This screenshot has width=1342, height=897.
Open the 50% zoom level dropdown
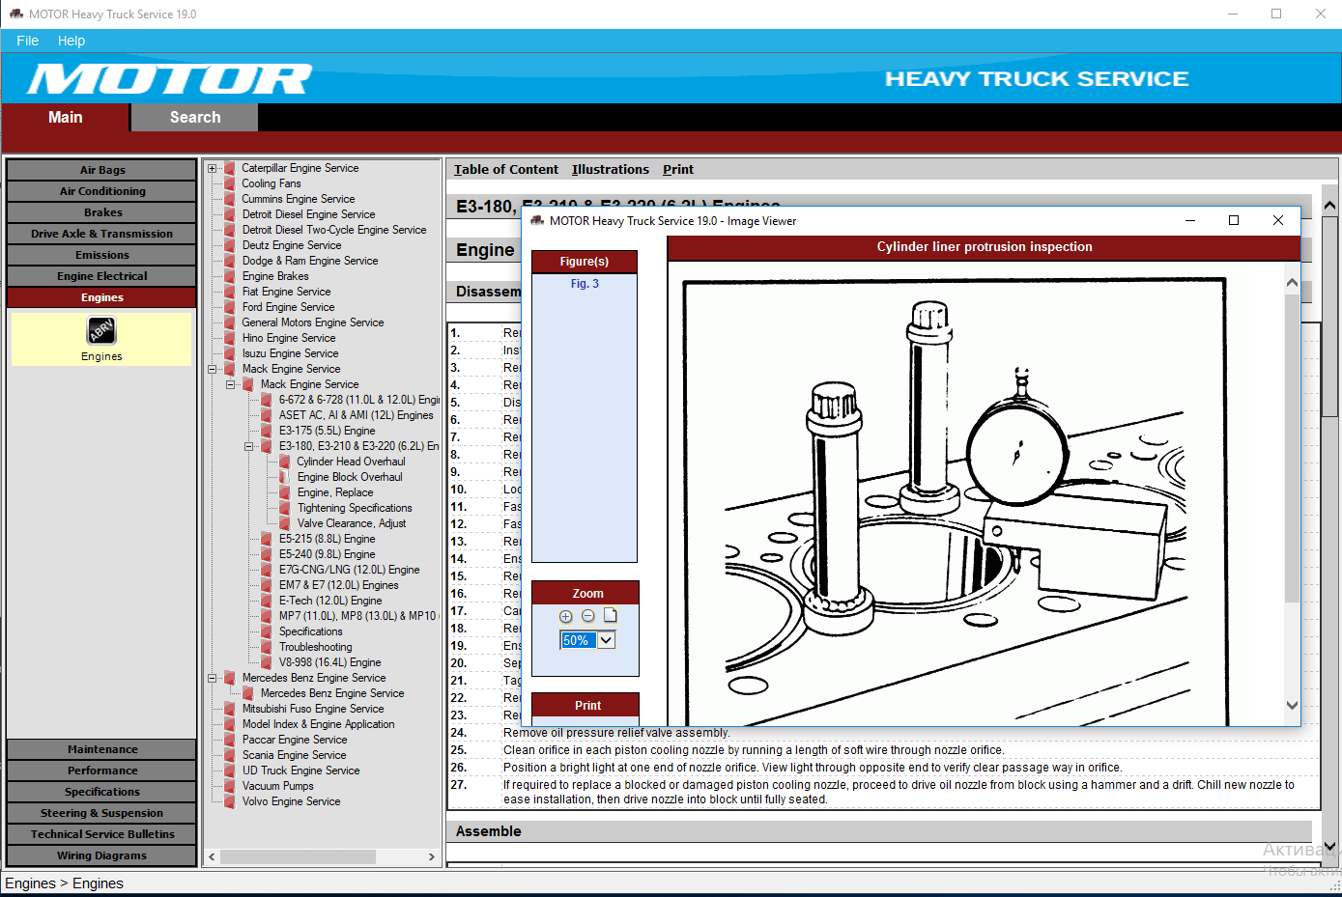[x=606, y=639]
